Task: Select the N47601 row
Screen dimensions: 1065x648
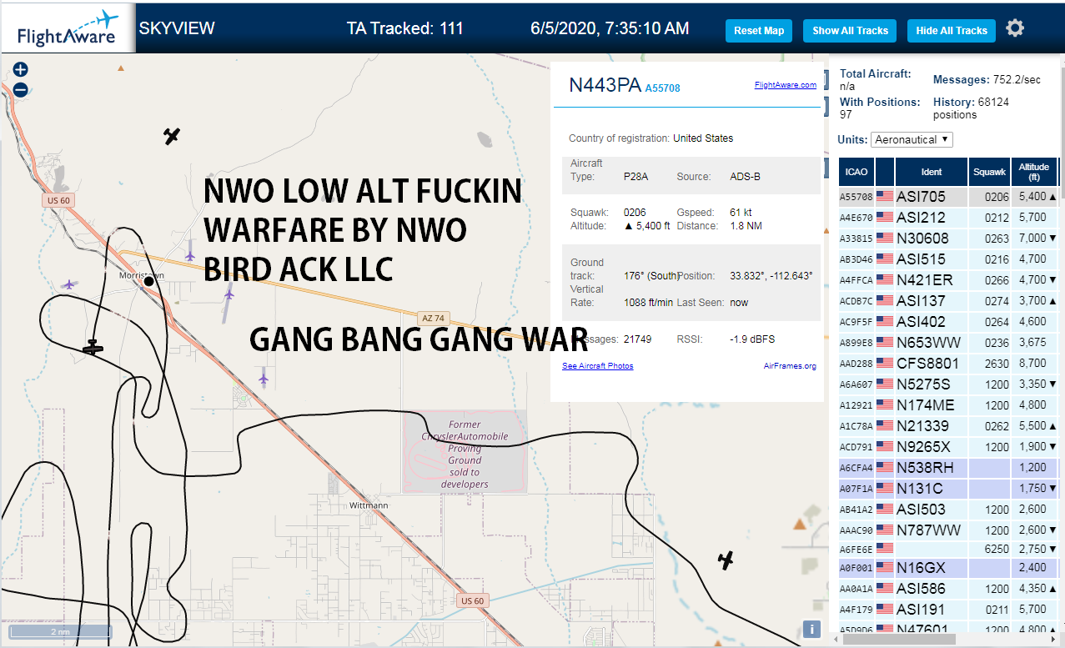Action: point(950,628)
